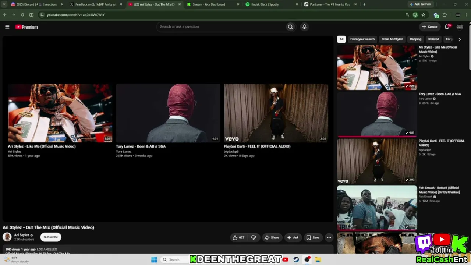The width and height of the screenshot is (471, 265).
Task: Subscribe to Ari Stylez channel
Action: tap(51, 237)
